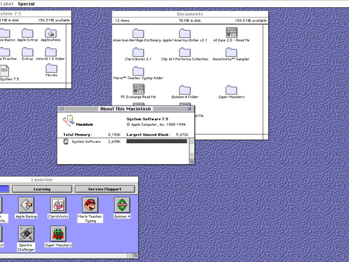Viewport: 349px width, 262px height.
Task: Open the Movies folder
Action: [x=51, y=68]
